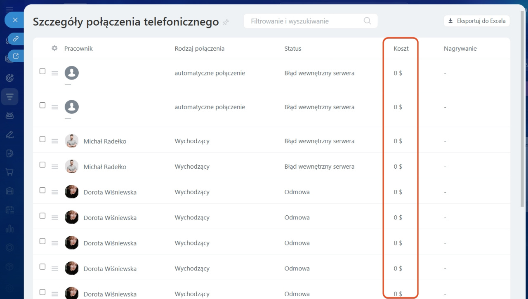Click the pin icon beside the page title
Image resolution: width=528 pixels, height=299 pixels.
click(226, 22)
